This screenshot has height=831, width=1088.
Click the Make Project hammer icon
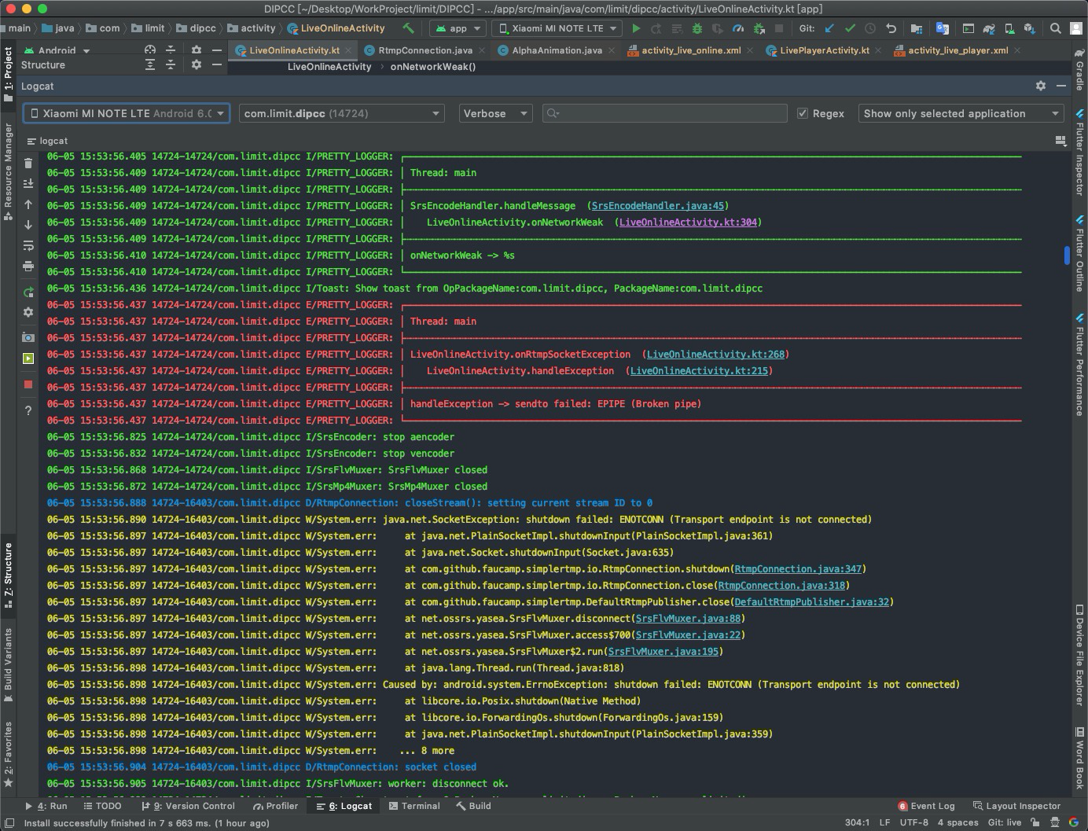[408, 28]
